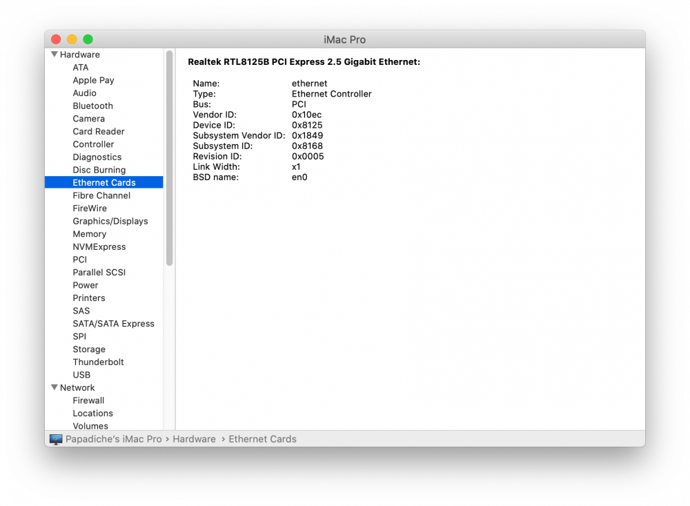Select Camera in the sidebar

pyautogui.click(x=89, y=119)
